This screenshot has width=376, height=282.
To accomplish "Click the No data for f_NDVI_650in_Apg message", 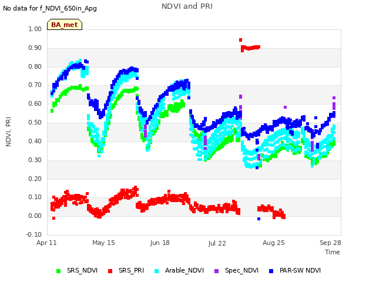I will click(50, 8).
